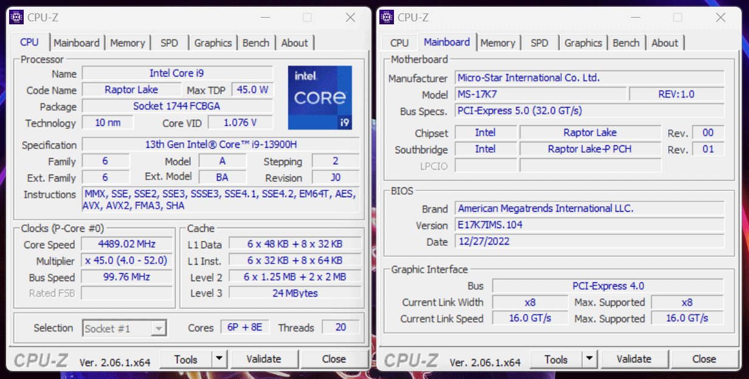
Task: Click the L1 Data cache value
Action: 295,244
